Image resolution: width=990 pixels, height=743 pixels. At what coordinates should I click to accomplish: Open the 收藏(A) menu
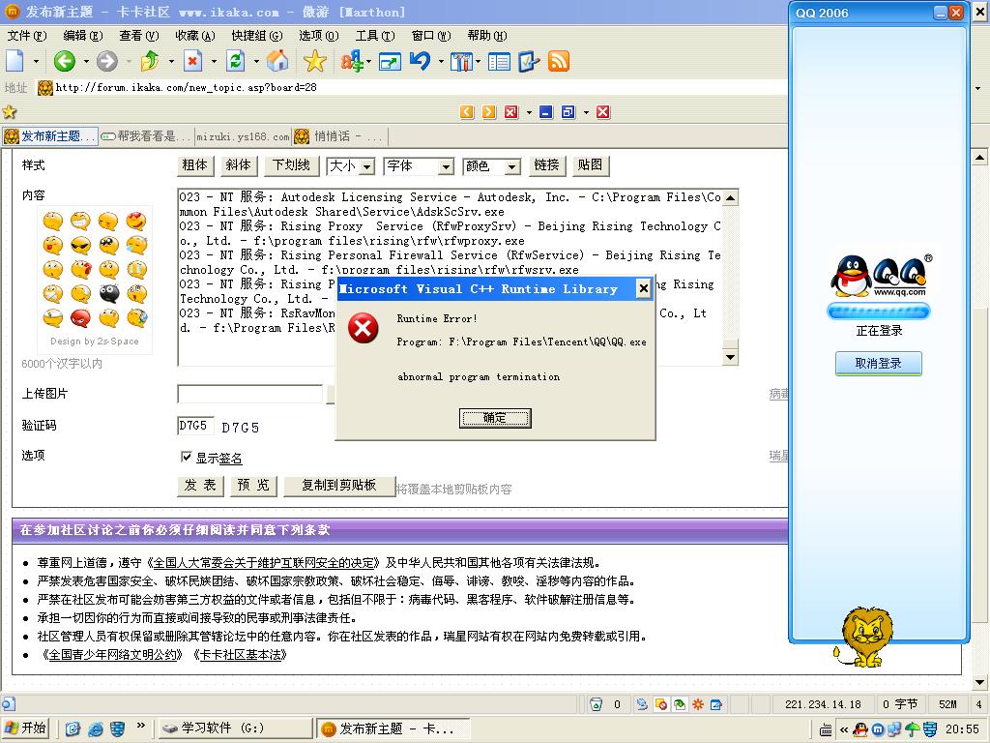click(195, 36)
